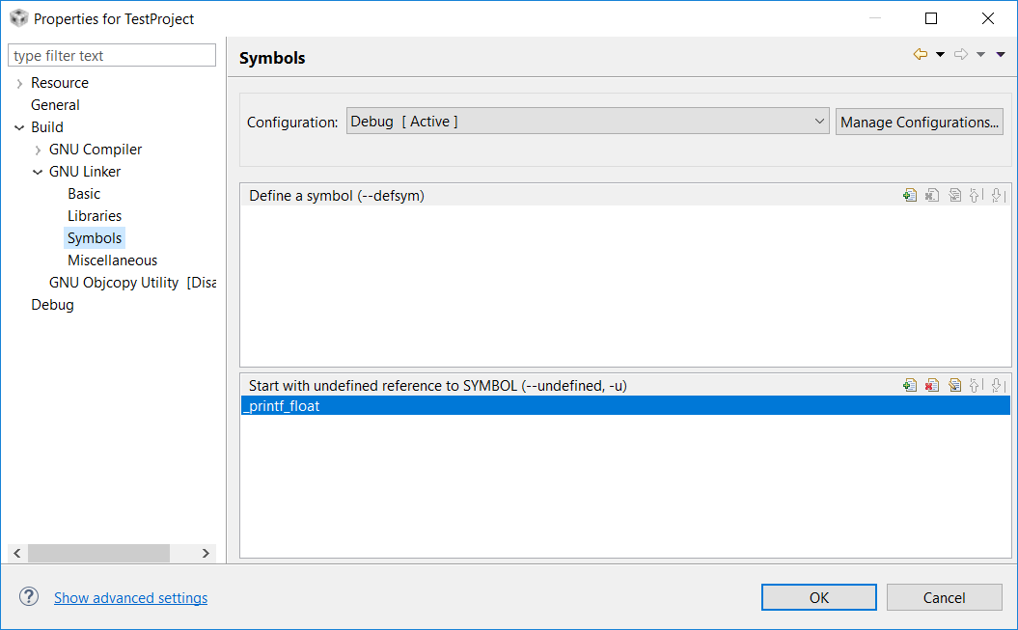
Task: Delete the selected undefined symbol entry
Action: point(931,386)
